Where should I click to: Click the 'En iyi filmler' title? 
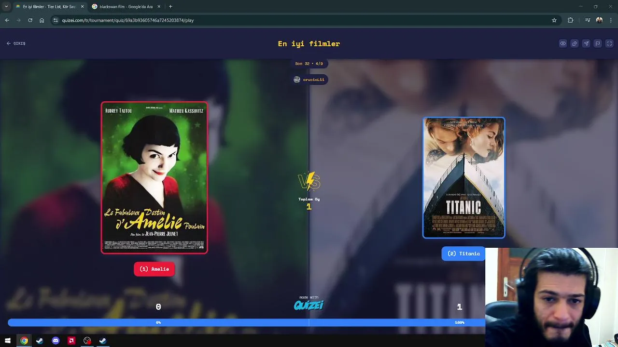tap(309, 44)
